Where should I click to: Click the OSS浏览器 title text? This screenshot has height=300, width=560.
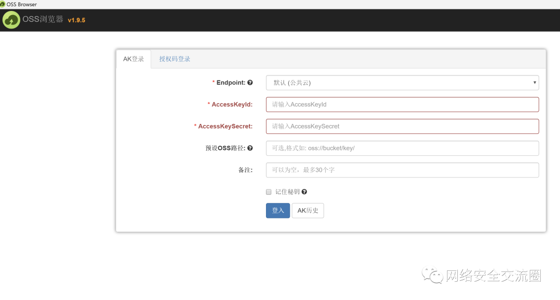(x=43, y=19)
